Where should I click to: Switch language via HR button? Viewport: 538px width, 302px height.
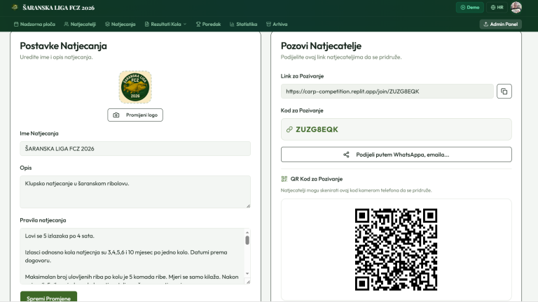pyautogui.click(x=497, y=7)
